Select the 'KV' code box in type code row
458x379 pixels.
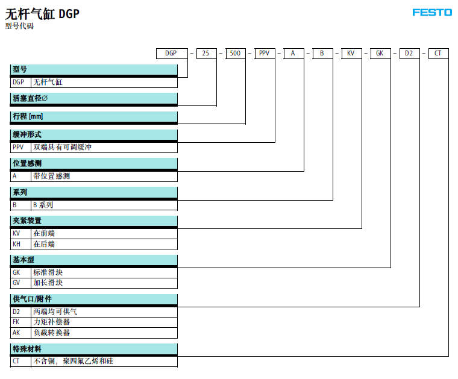[x=351, y=54]
